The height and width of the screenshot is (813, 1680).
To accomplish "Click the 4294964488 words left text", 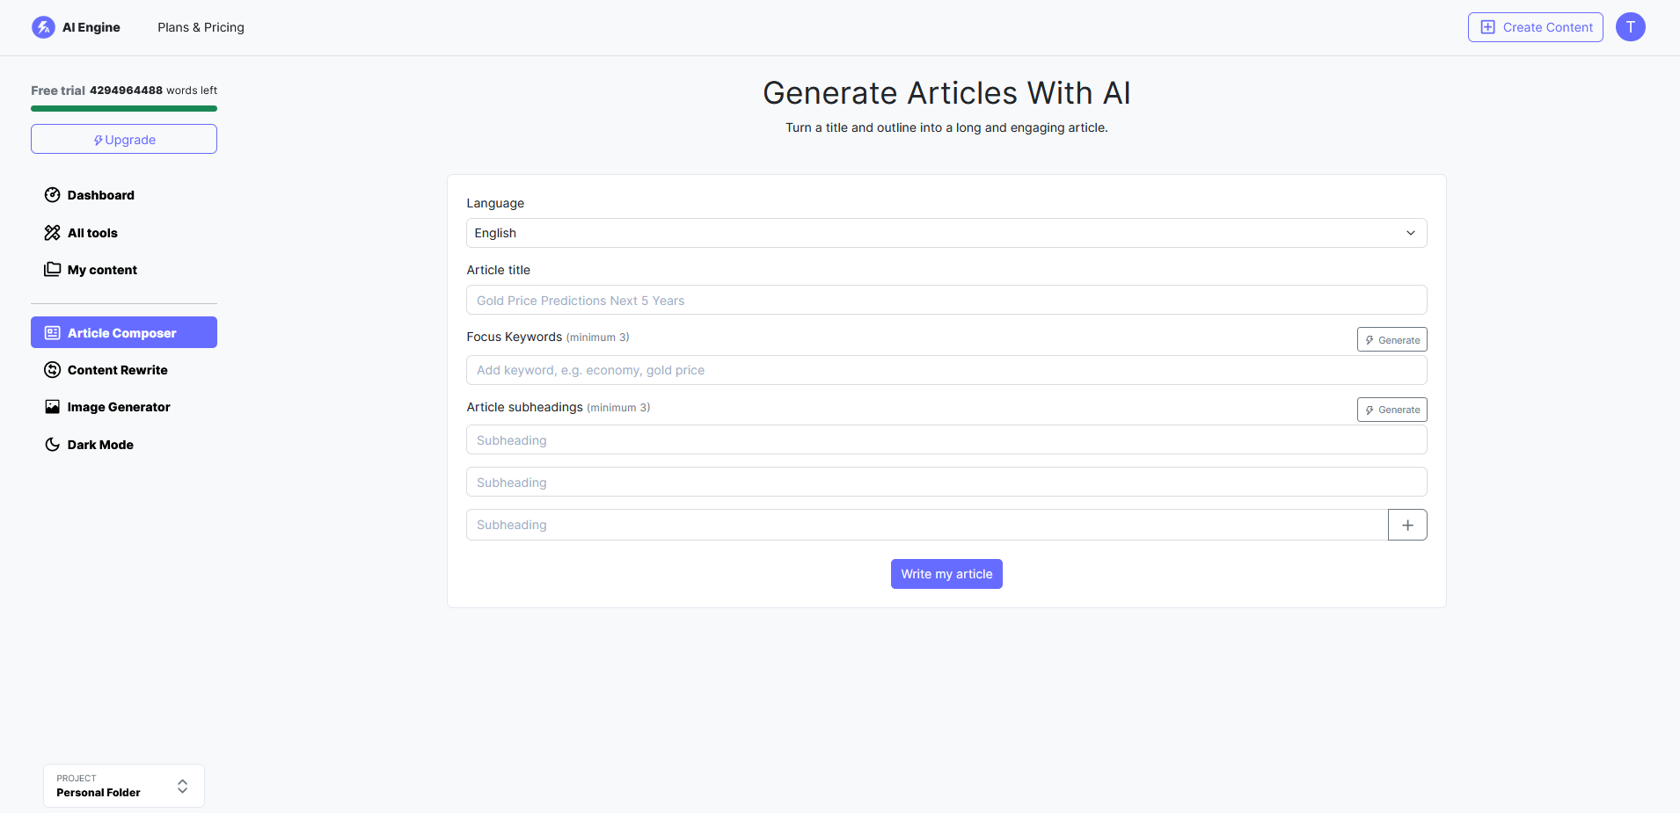I will coord(153,91).
